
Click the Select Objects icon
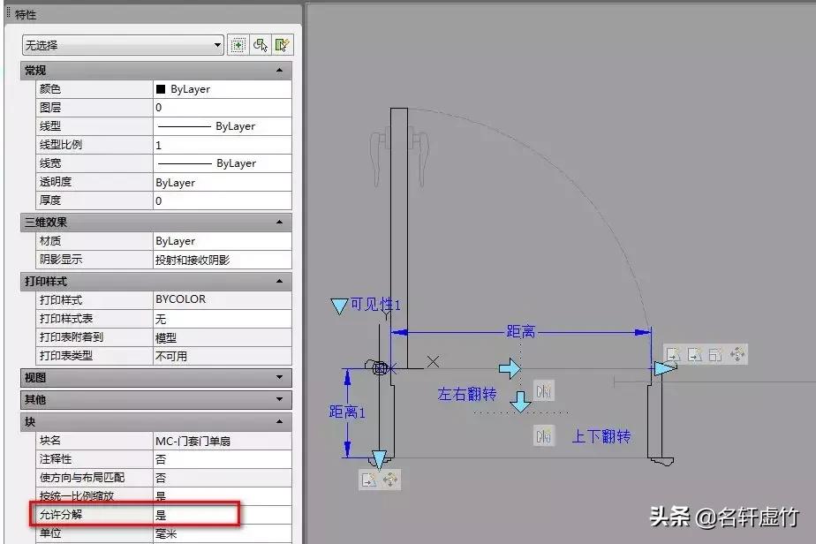tap(261, 44)
